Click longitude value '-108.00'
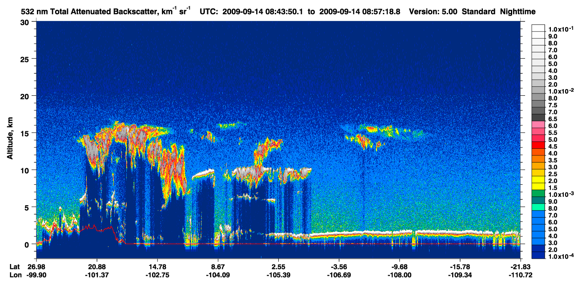Viewport: 578px width, 297px height. point(400,275)
